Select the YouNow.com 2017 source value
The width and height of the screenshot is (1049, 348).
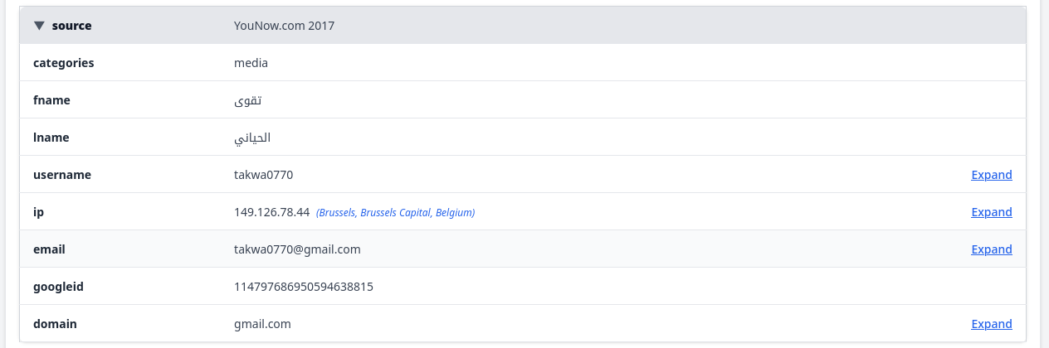pos(285,26)
